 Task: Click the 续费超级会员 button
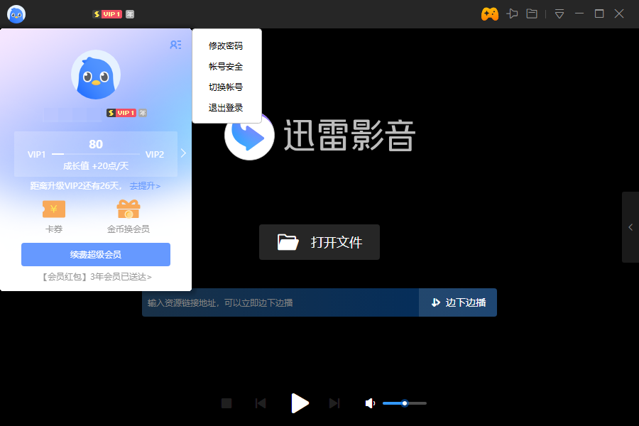click(x=96, y=254)
